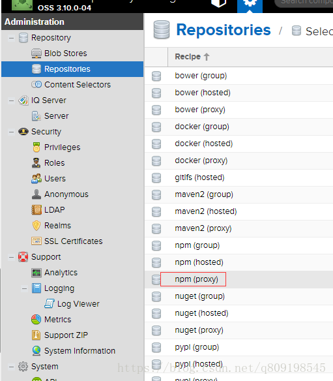Click the database icon beside npm (proxy)

tap(156, 280)
